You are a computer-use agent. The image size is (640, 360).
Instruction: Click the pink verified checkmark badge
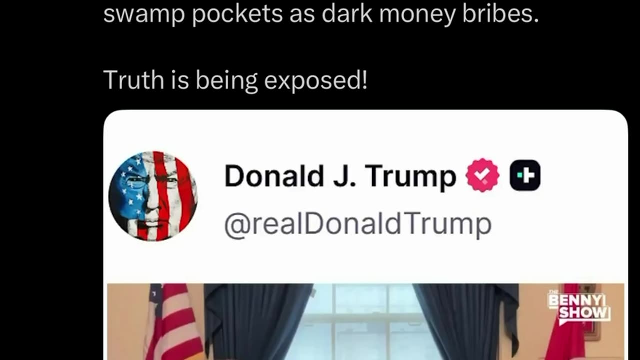click(482, 176)
